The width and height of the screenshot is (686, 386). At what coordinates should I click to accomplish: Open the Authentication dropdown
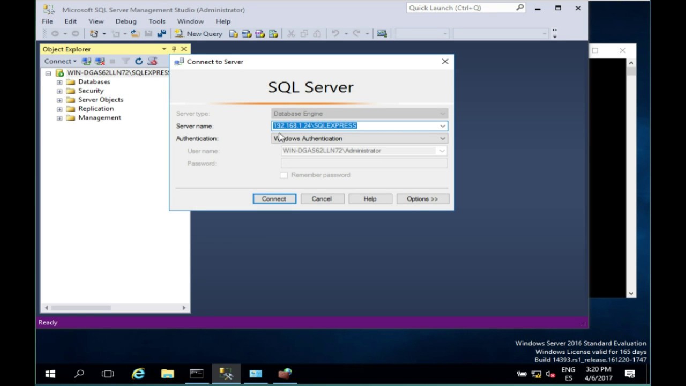359,138
